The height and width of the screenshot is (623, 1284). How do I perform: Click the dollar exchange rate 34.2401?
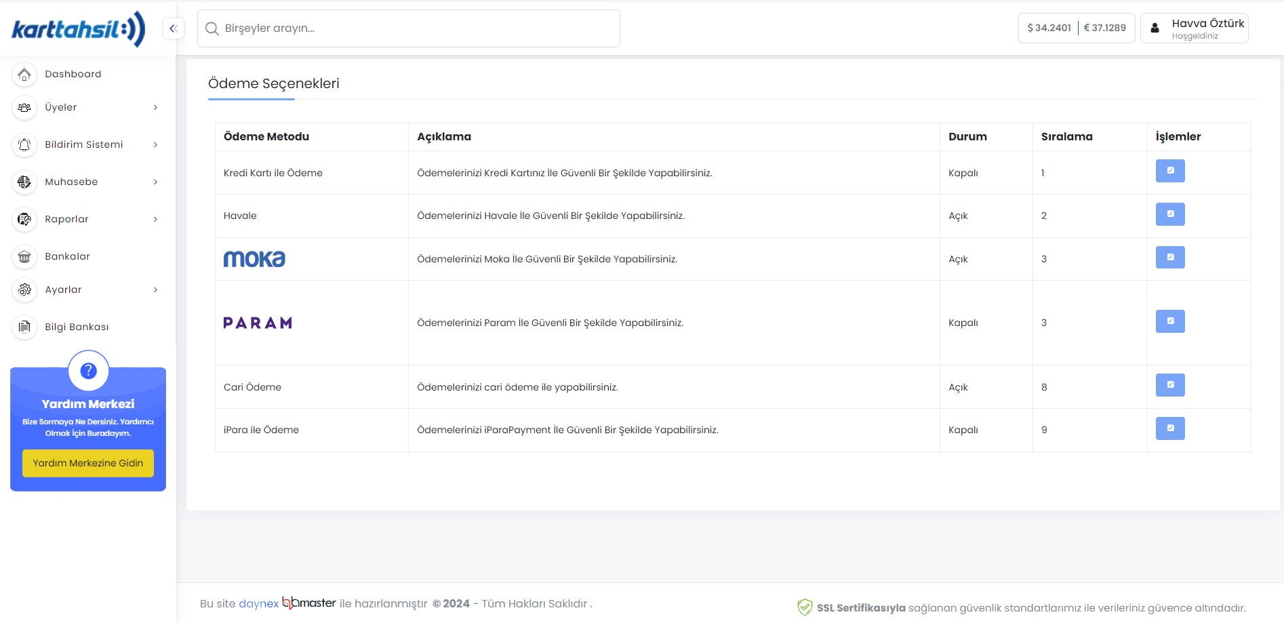click(1049, 28)
